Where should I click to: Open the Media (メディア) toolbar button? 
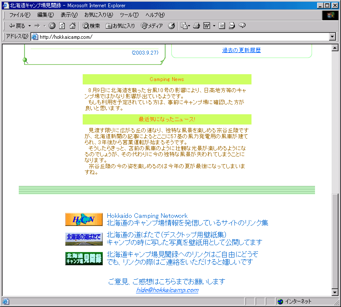tap(152, 26)
